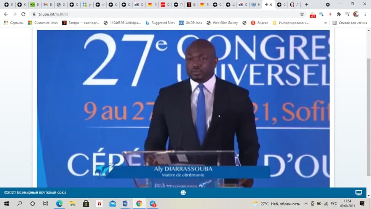This screenshot has height=209, width=371.
Task: Open the Яндекс bookmark
Action: click(x=259, y=23)
